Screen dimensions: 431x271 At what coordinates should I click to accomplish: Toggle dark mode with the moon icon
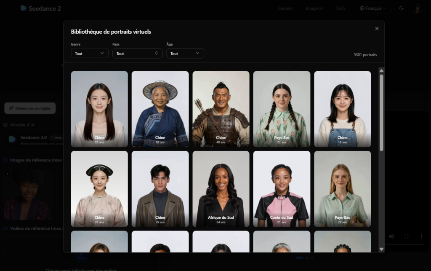(401, 8)
